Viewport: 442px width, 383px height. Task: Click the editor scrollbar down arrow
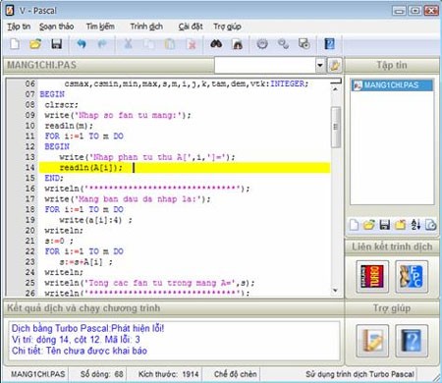pos(335,291)
